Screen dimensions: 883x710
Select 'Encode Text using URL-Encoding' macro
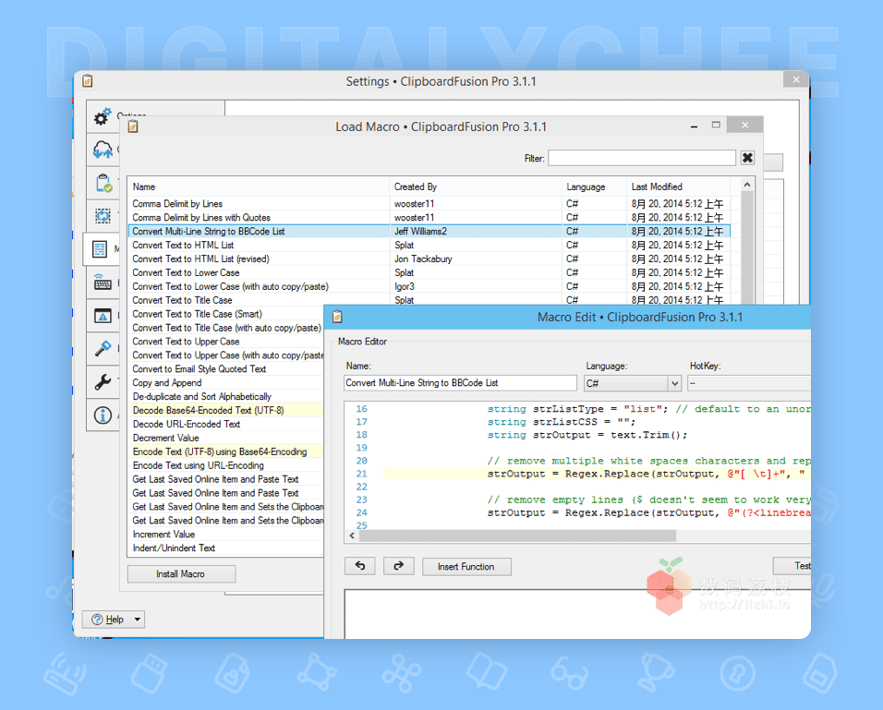click(226, 465)
